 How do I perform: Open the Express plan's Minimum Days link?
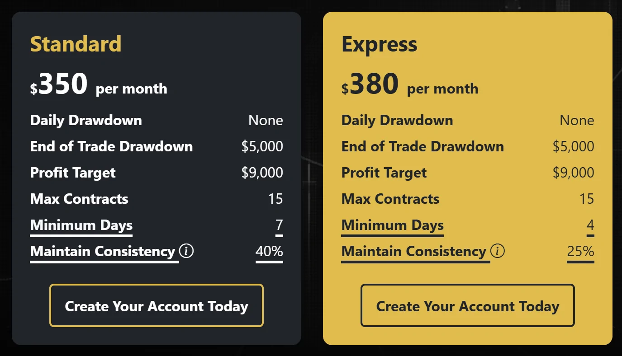pos(393,225)
